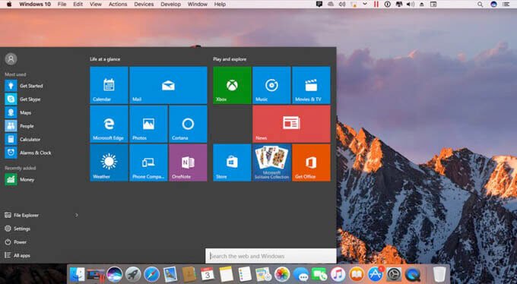Open Calendar in the Dock

[208, 274]
